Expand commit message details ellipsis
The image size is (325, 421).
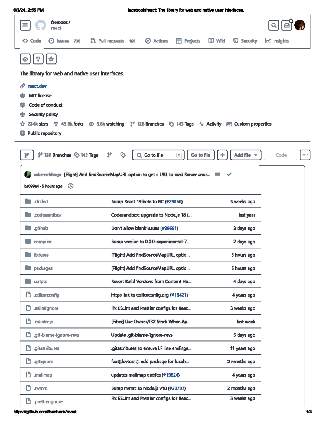pos(217,174)
